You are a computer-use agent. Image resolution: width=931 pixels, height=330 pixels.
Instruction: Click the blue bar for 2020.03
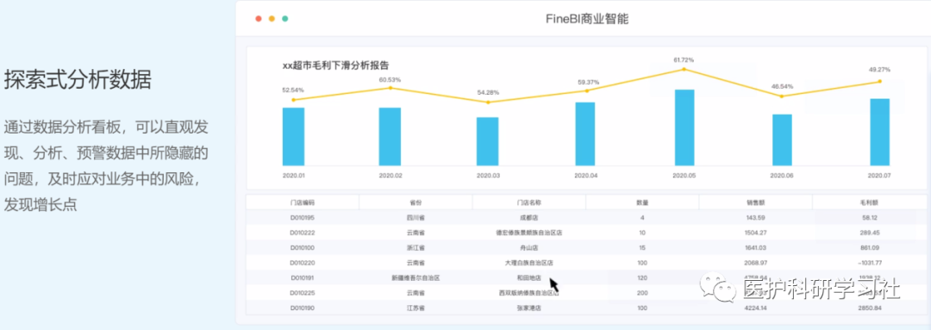pyautogui.click(x=487, y=141)
